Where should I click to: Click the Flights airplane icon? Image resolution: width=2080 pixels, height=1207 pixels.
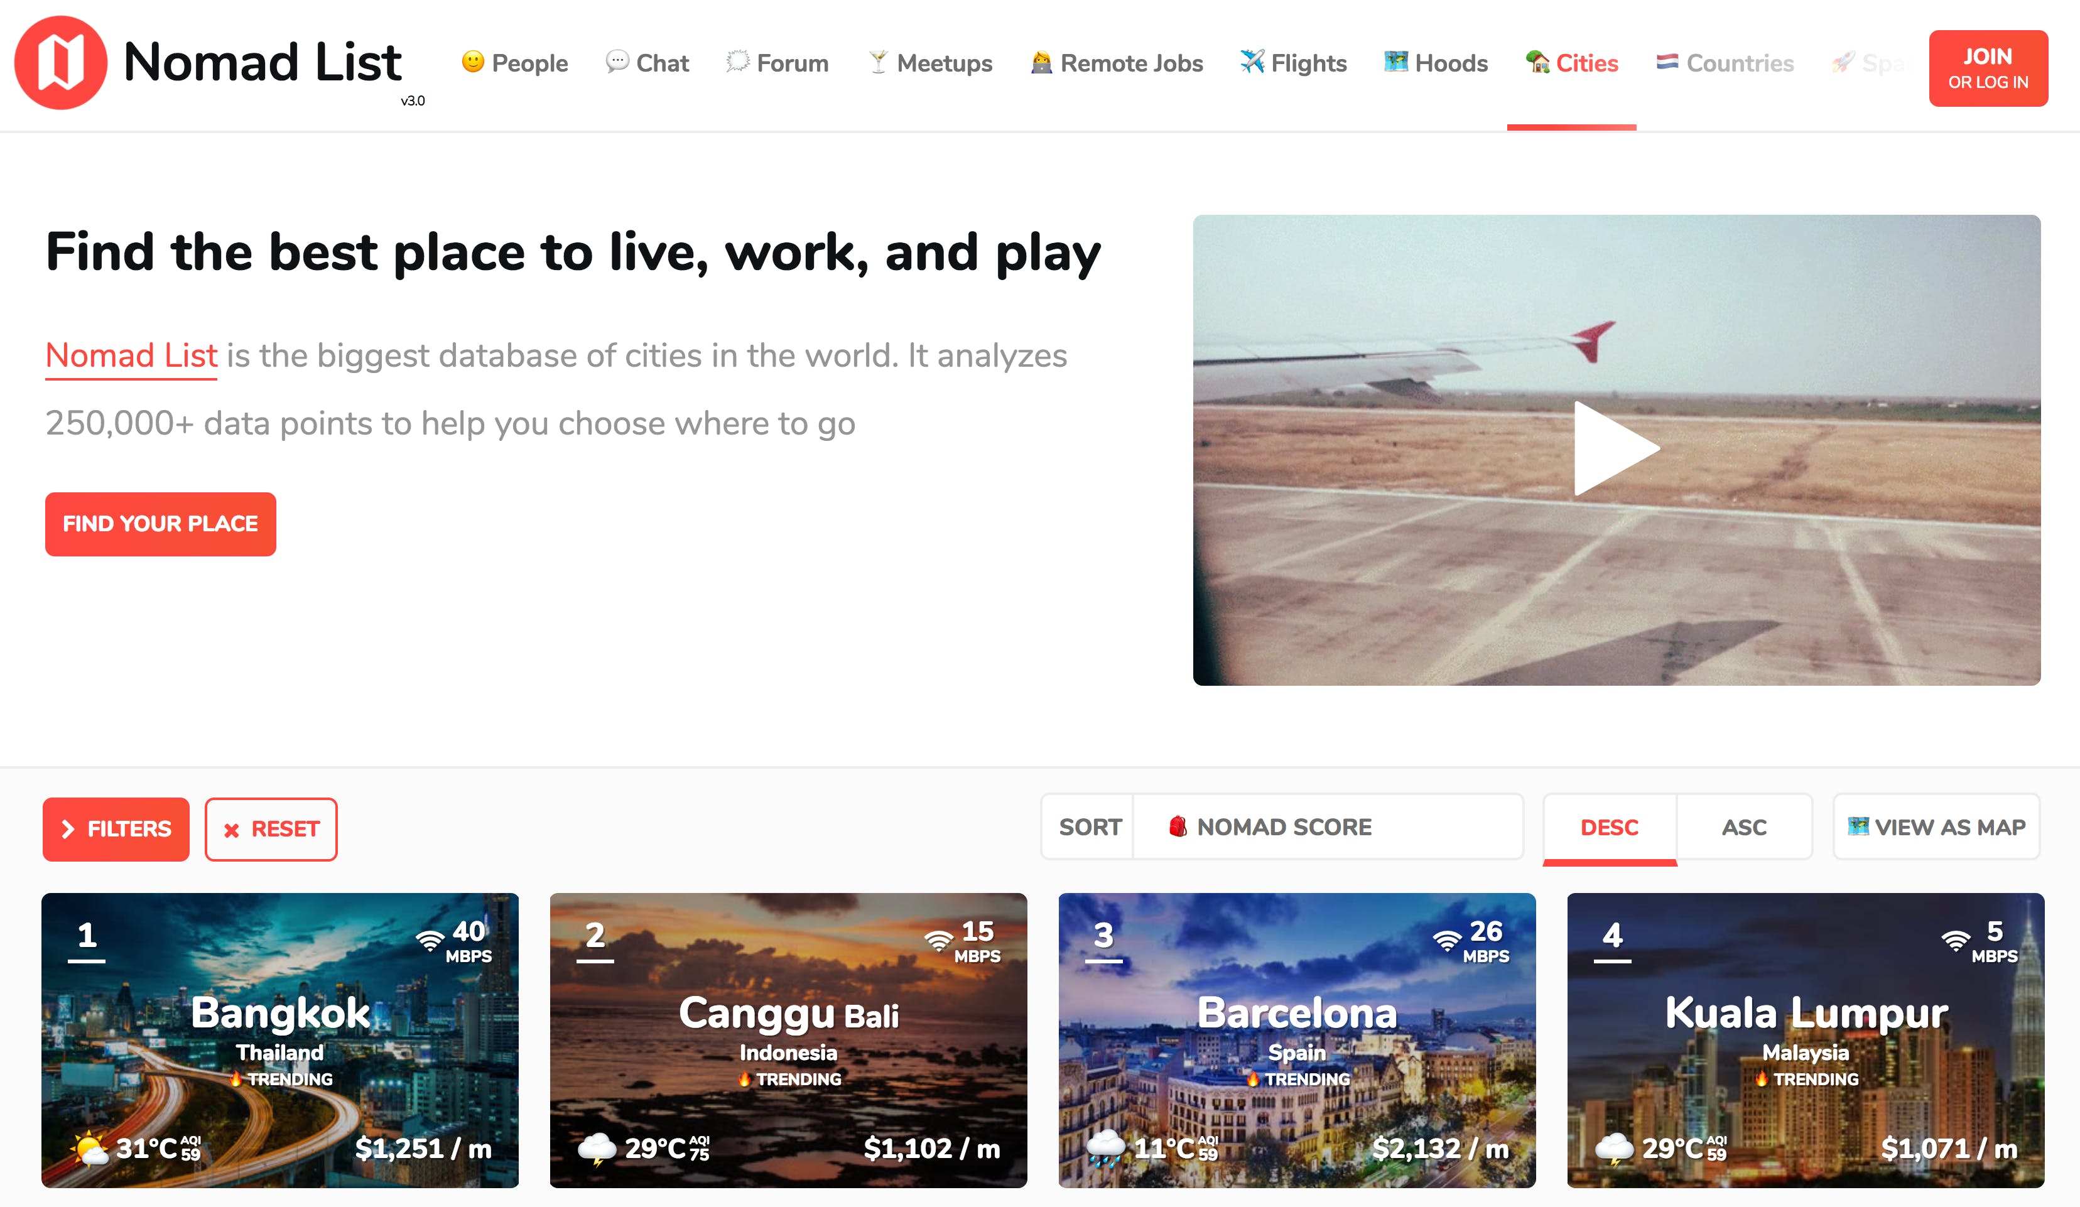(1252, 62)
